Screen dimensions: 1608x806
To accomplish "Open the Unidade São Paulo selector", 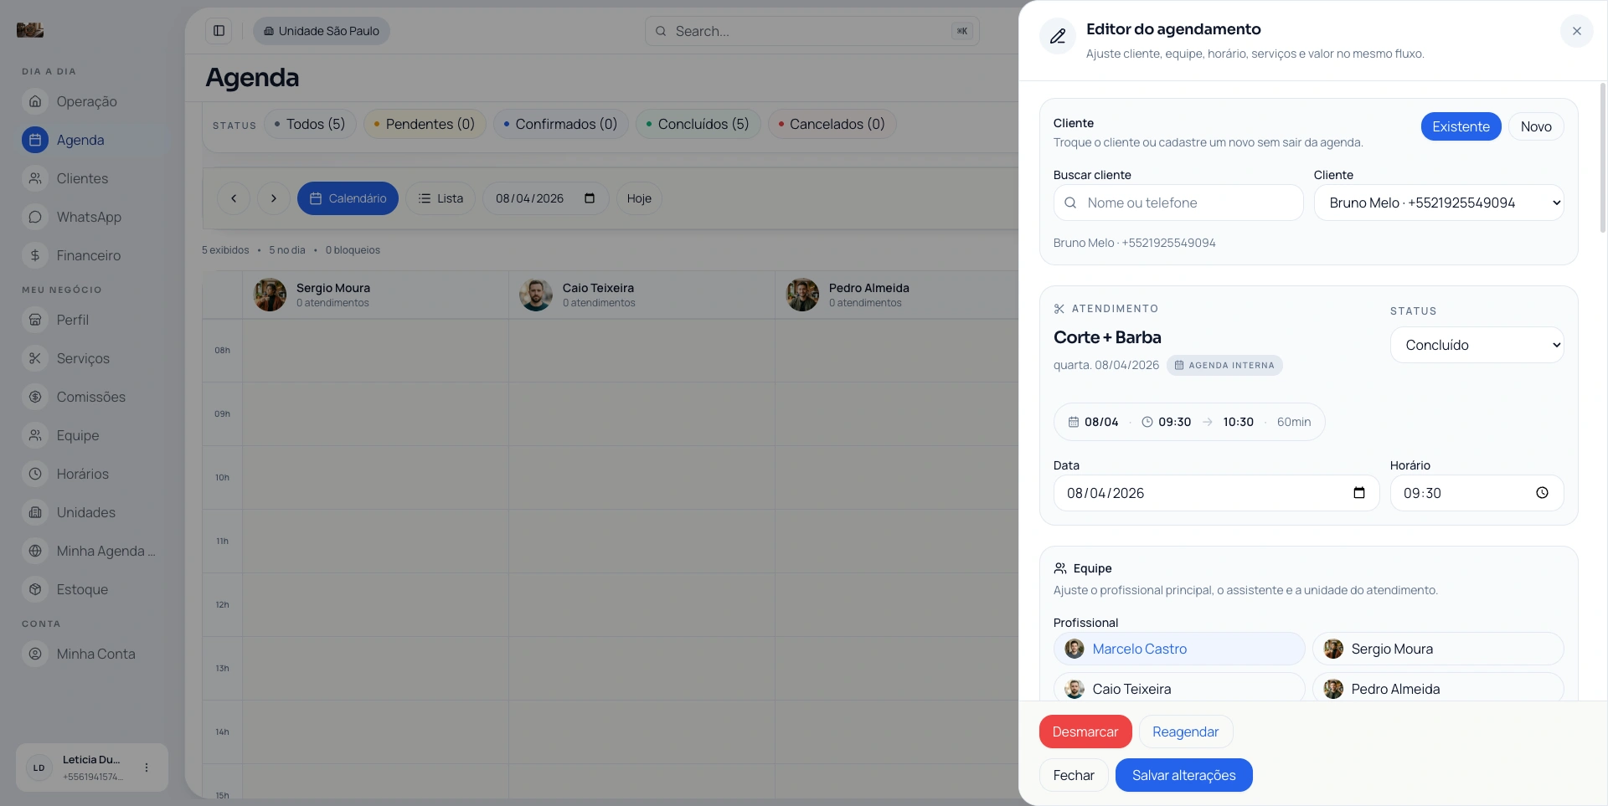I will click(321, 31).
